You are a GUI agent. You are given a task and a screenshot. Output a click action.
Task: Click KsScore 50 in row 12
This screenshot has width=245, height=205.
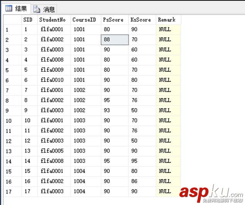[142, 141]
